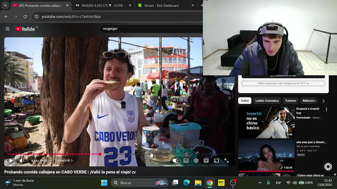Image resolution: width=337 pixels, height=189 pixels.
Task: Open the 'Empezá a invertir hoy' ad title
Action: (308, 111)
